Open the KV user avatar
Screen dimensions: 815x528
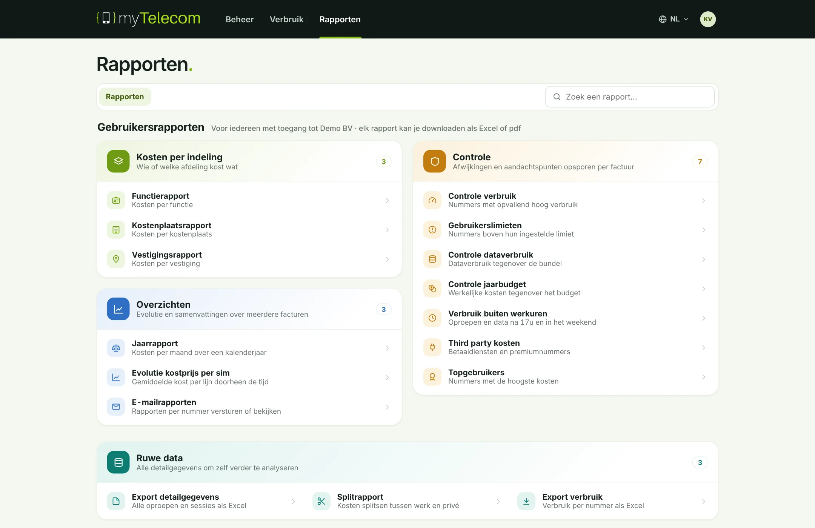tap(708, 19)
